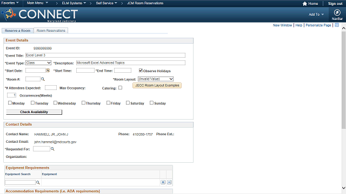Viewport: 346px width, 194px height.
Task: Check the Monday checkbox
Action: [10, 103]
